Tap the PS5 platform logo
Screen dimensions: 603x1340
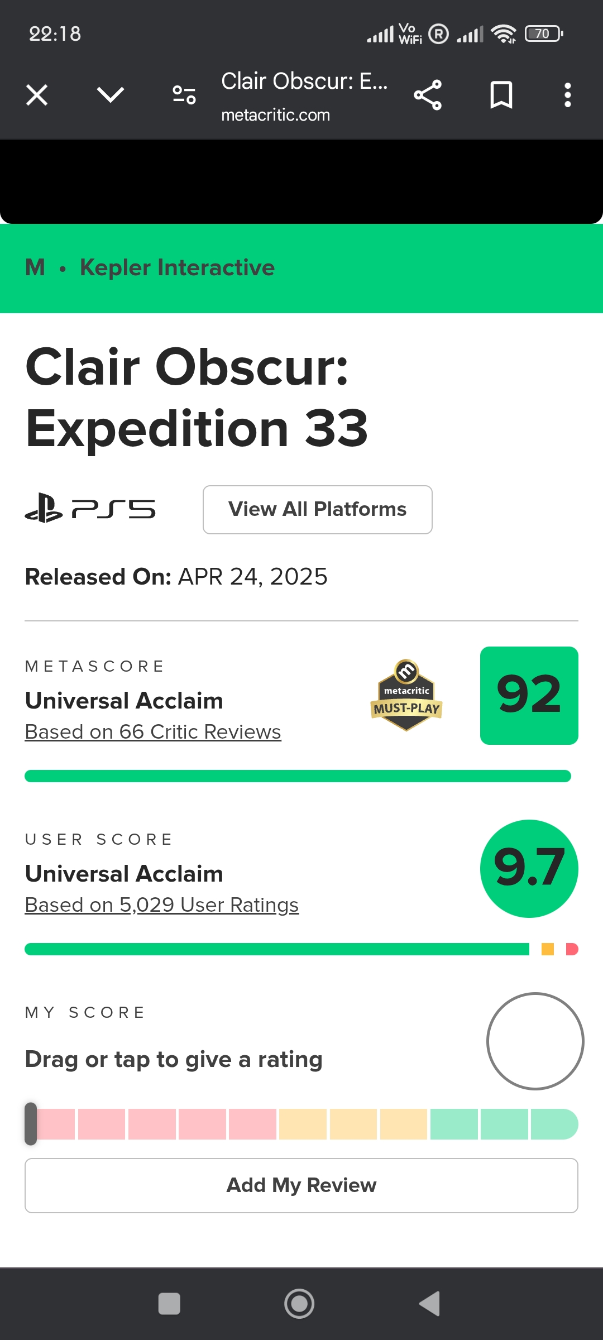pyautogui.click(x=90, y=509)
